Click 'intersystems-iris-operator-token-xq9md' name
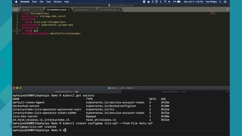 tap(45, 113)
